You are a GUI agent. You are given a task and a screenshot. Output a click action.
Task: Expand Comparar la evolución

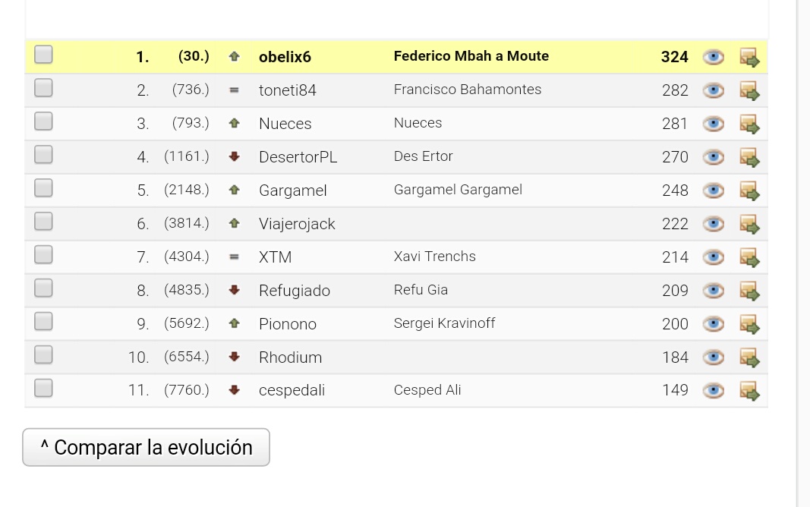(147, 447)
